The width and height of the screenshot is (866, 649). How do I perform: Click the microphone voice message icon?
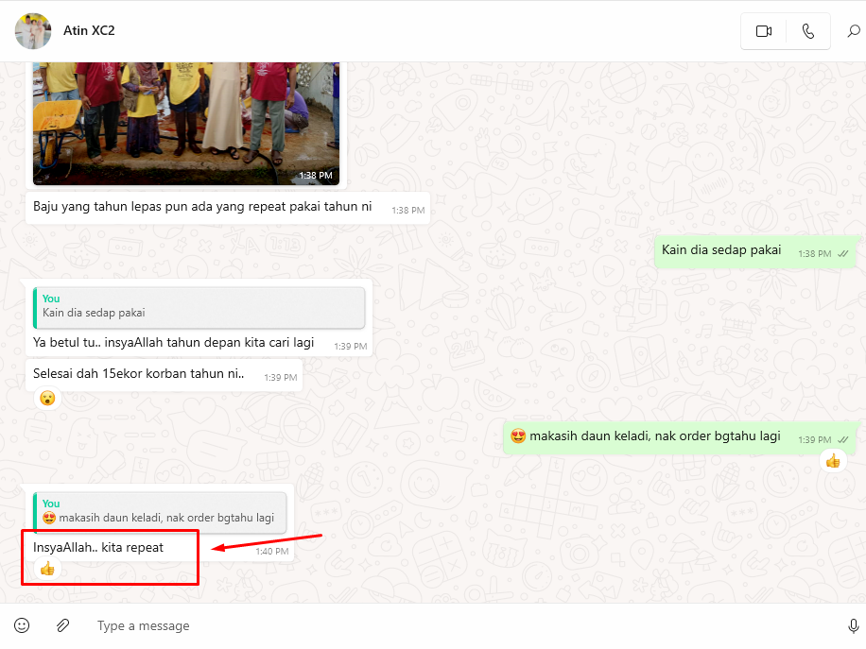[x=853, y=625]
